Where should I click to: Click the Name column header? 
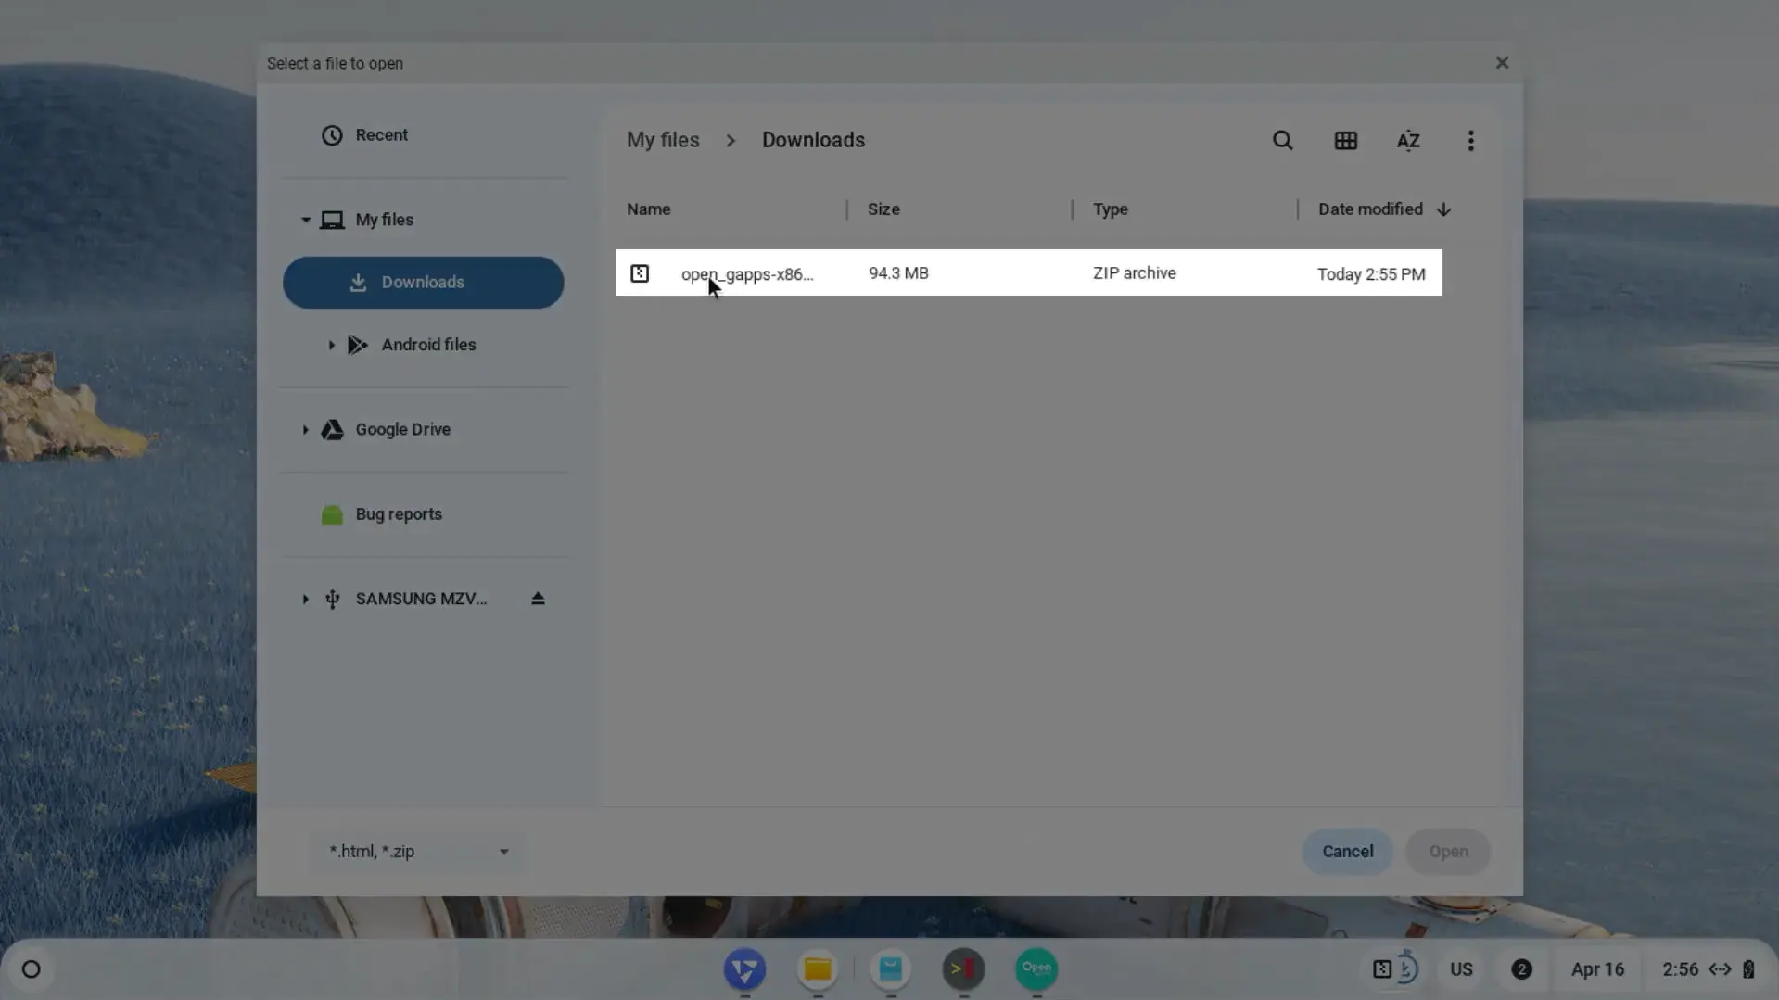point(649,209)
